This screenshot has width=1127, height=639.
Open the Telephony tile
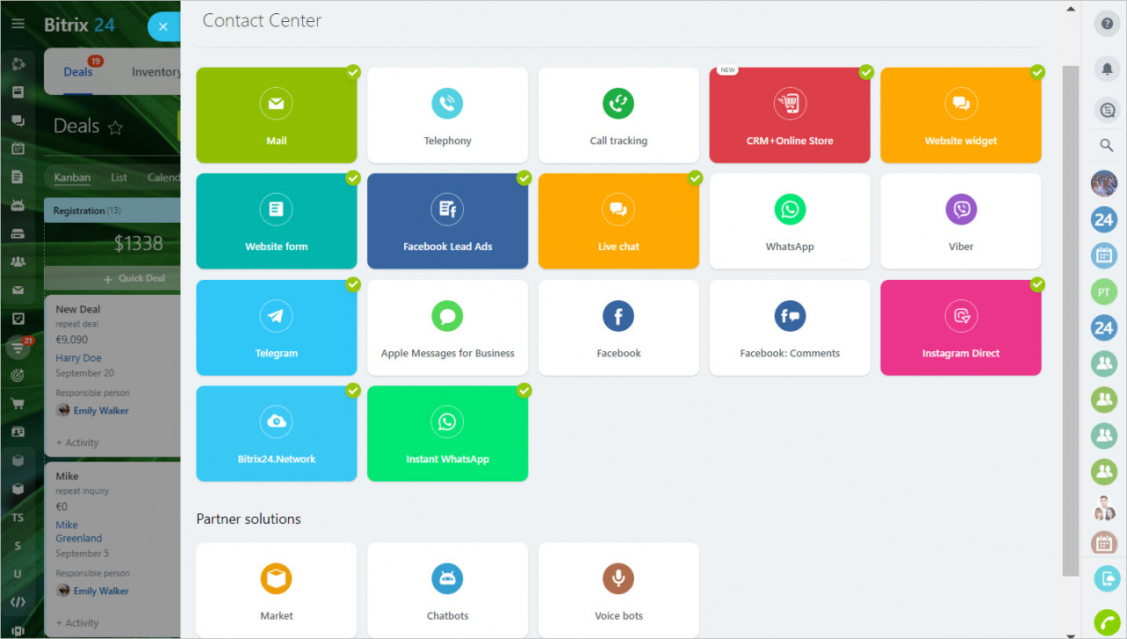[447, 115]
